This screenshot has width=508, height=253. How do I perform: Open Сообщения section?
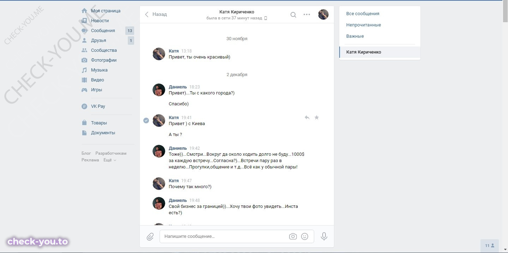tap(103, 31)
